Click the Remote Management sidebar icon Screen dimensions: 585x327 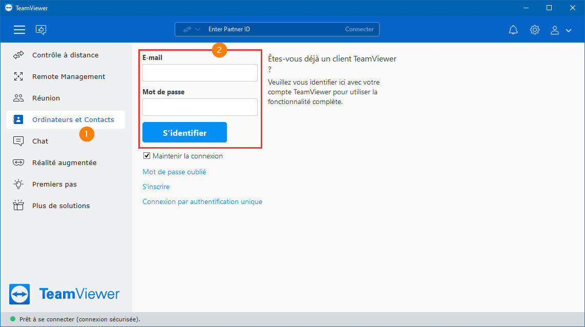(x=18, y=76)
